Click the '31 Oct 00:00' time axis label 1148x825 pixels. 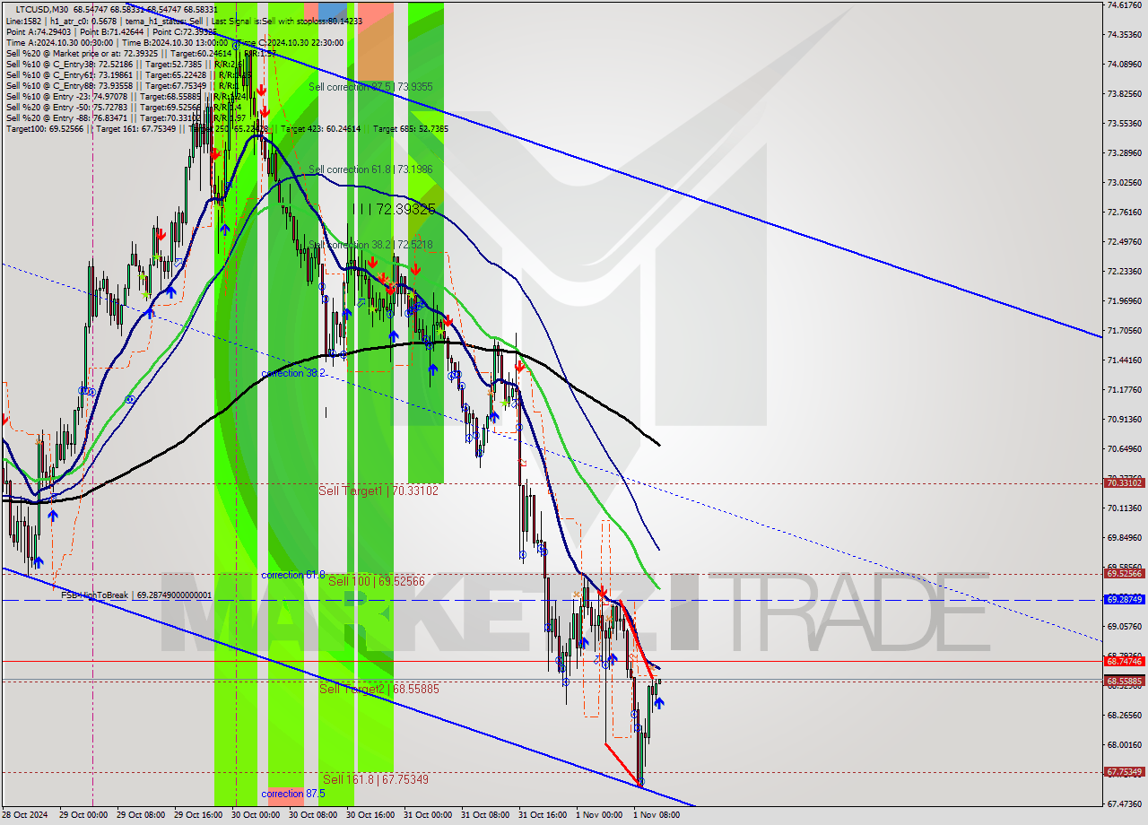[x=427, y=815]
